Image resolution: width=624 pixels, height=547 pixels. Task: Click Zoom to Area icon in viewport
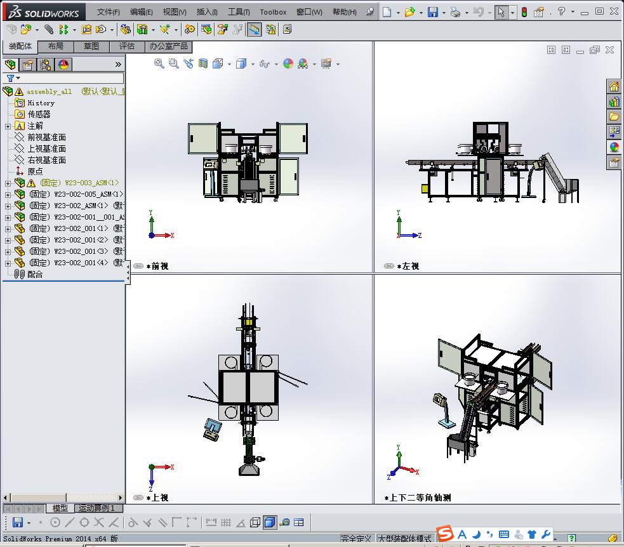click(173, 63)
